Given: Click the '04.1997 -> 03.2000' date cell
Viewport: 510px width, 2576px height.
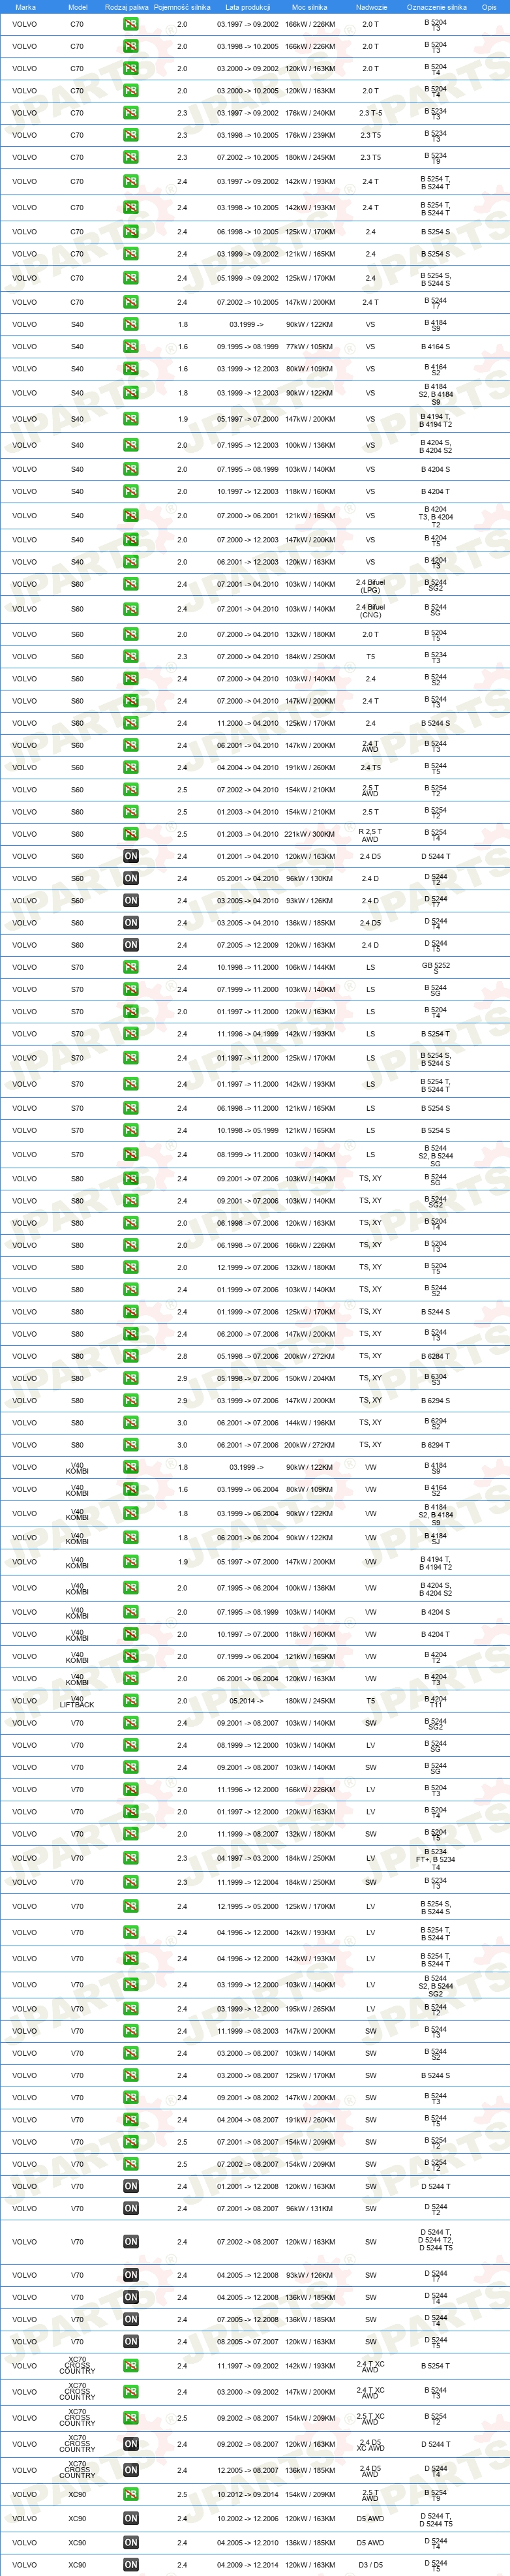Looking at the screenshot, I should [247, 1858].
